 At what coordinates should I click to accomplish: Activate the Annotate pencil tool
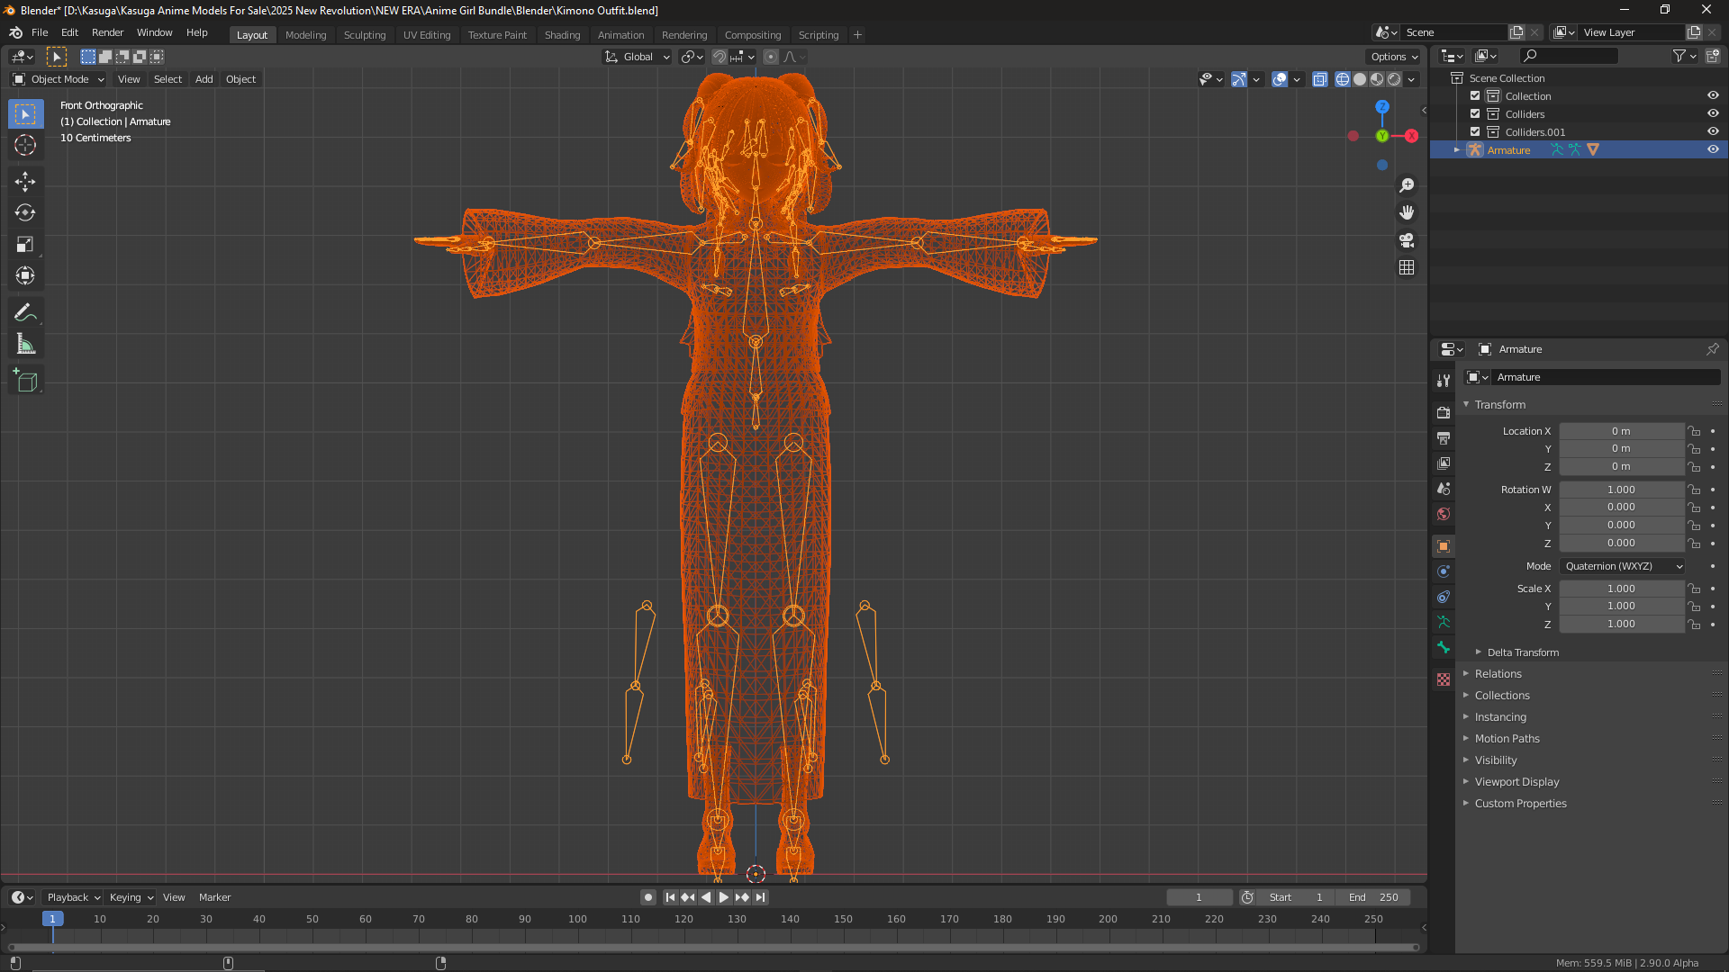point(25,312)
